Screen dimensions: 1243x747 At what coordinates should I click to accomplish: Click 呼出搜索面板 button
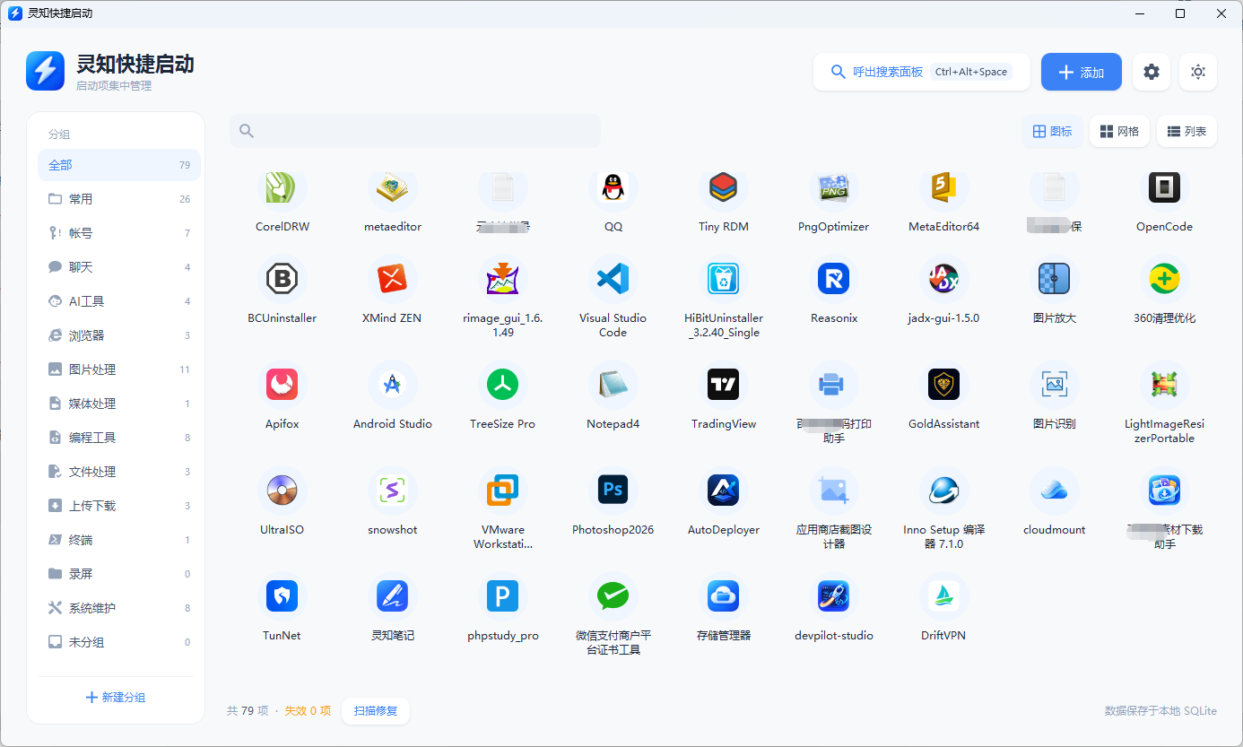[920, 72]
